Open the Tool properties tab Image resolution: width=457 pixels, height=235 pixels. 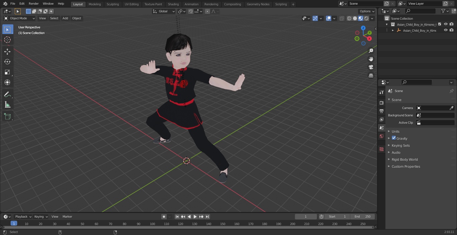pyautogui.click(x=381, y=92)
